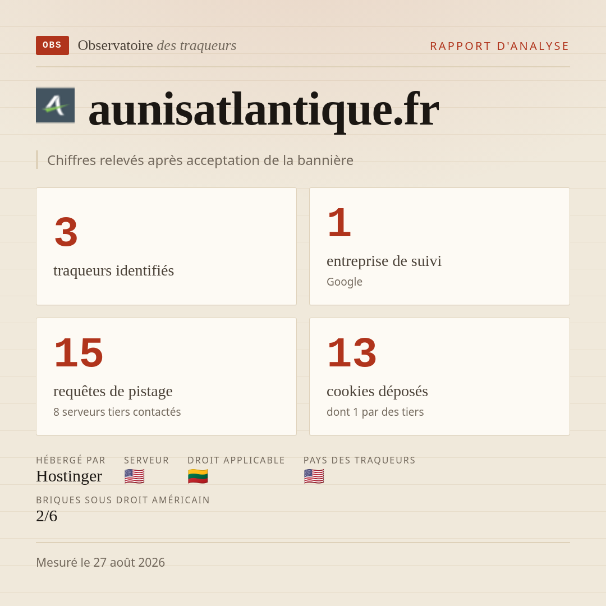Click the red OBS logo badge
The image size is (606, 606).
coord(52,45)
